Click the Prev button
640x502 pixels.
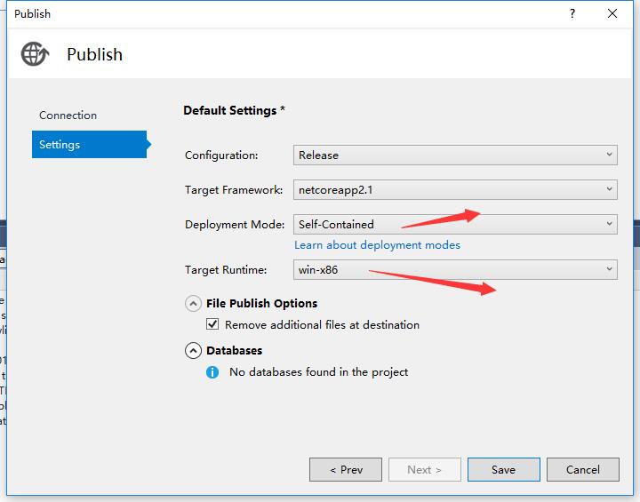pos(345,469)
